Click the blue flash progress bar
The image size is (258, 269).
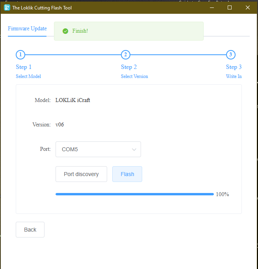click(135, 194)
